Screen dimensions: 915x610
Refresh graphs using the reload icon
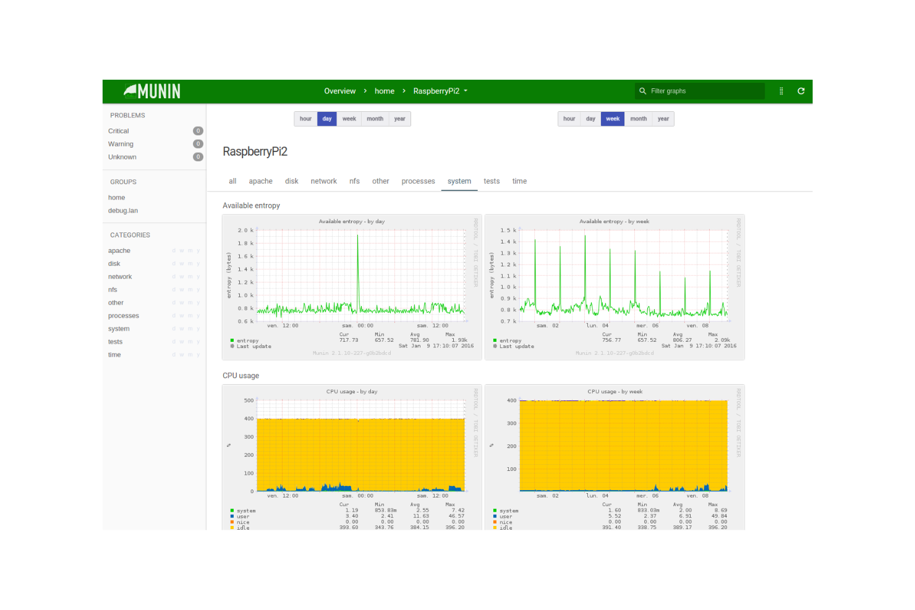tap(801, 91)
